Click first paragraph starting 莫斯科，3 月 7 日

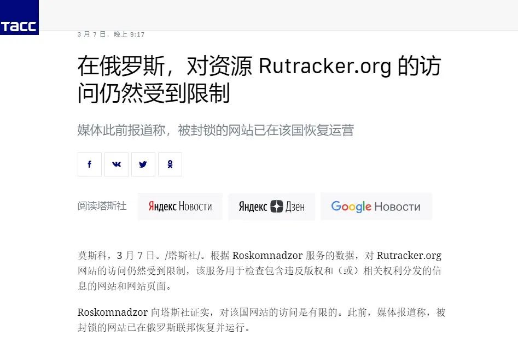point(259,271)
